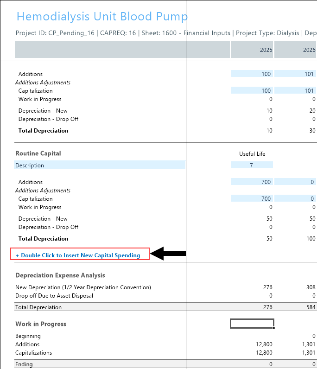The image size is (317, 369).
Task: Click the Depreciation Expense Analysis section heading
Action: tap(60, 275)
